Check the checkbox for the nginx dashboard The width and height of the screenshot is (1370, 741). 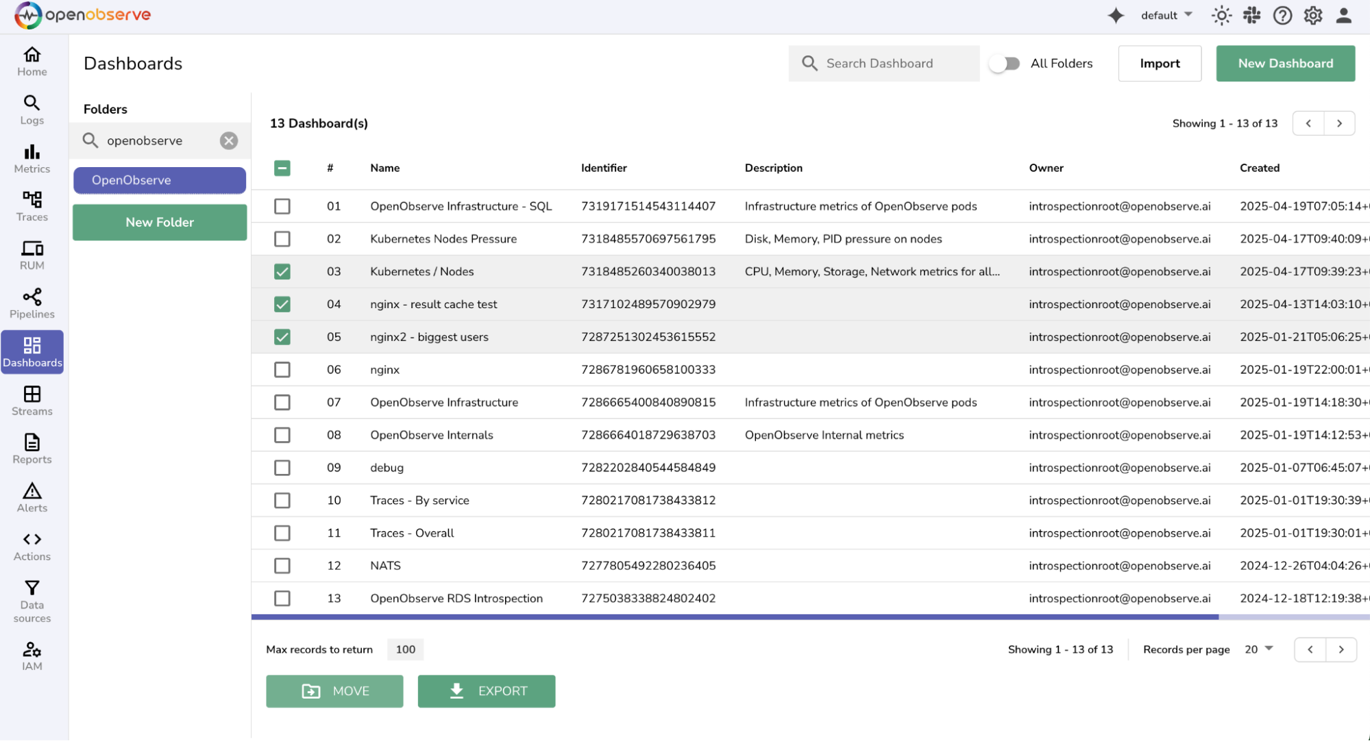(x=282, y=369)
